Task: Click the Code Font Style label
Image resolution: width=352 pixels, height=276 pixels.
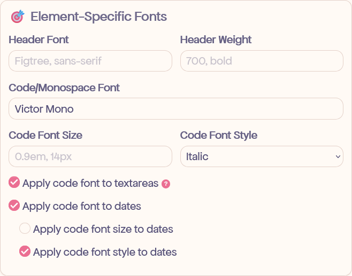Action: point(219,135)
